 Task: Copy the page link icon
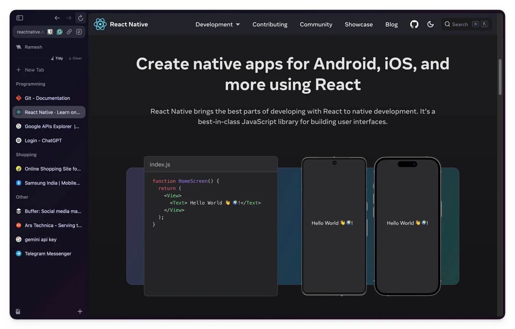click(x=69, y=32)
